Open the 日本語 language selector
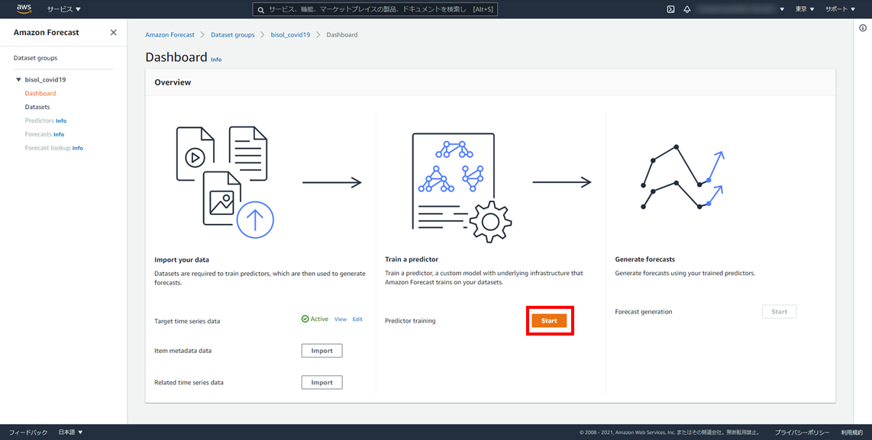This screenshot has height=440, width=872. pos(70,432)
